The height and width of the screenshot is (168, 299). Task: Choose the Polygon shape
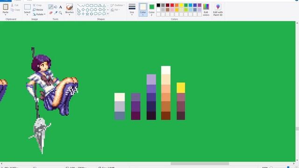click(100, 6)
